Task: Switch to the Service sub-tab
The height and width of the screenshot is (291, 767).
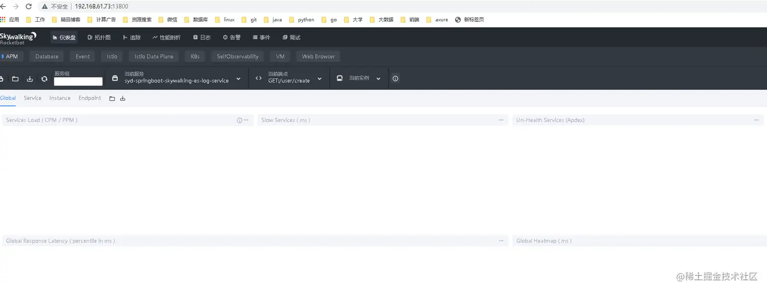Action: coord(32,98)
